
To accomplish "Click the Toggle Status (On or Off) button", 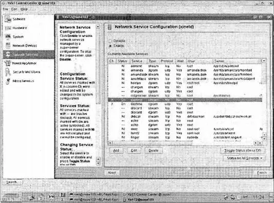I will pos(243,151).
